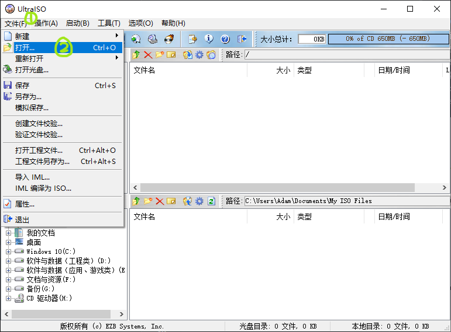The height and width of the screenshot is (332, 451).
Task: Click the blue Help question mark toolbar icon
Action: [225, 39]
